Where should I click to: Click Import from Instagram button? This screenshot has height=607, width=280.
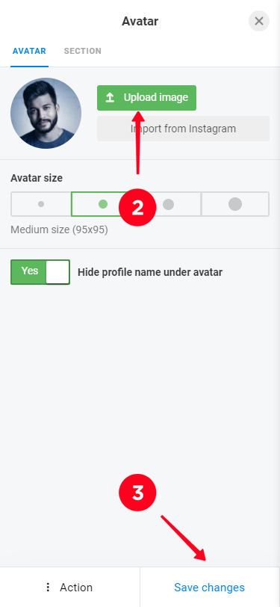pos(184,129)
